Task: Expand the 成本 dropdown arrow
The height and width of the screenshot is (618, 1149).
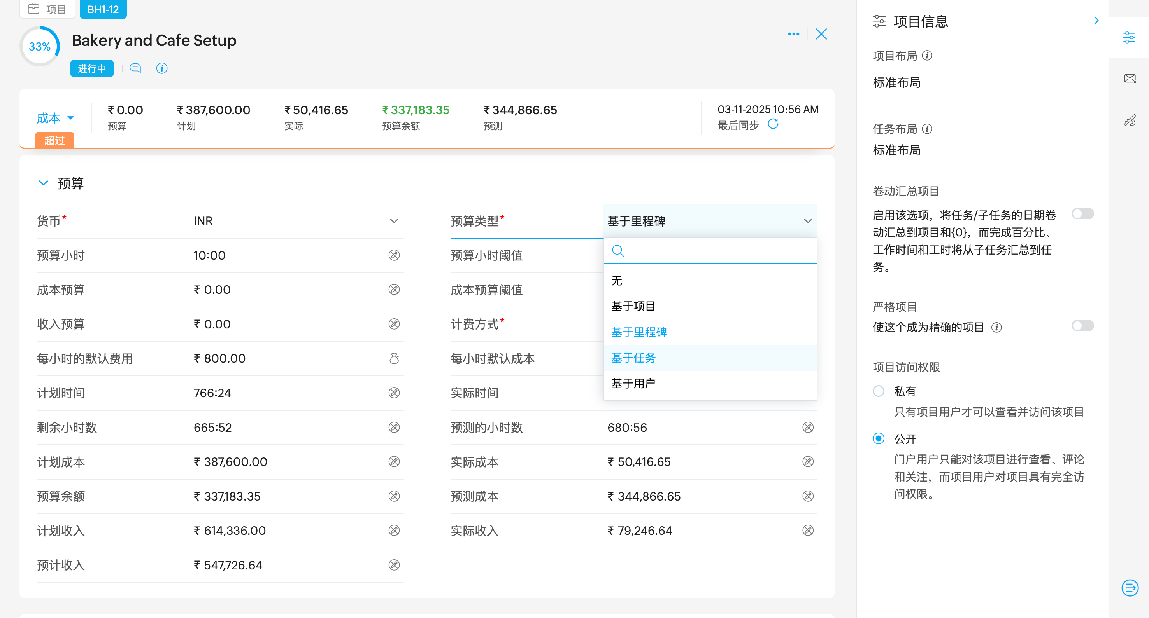Action: (70, 118)
